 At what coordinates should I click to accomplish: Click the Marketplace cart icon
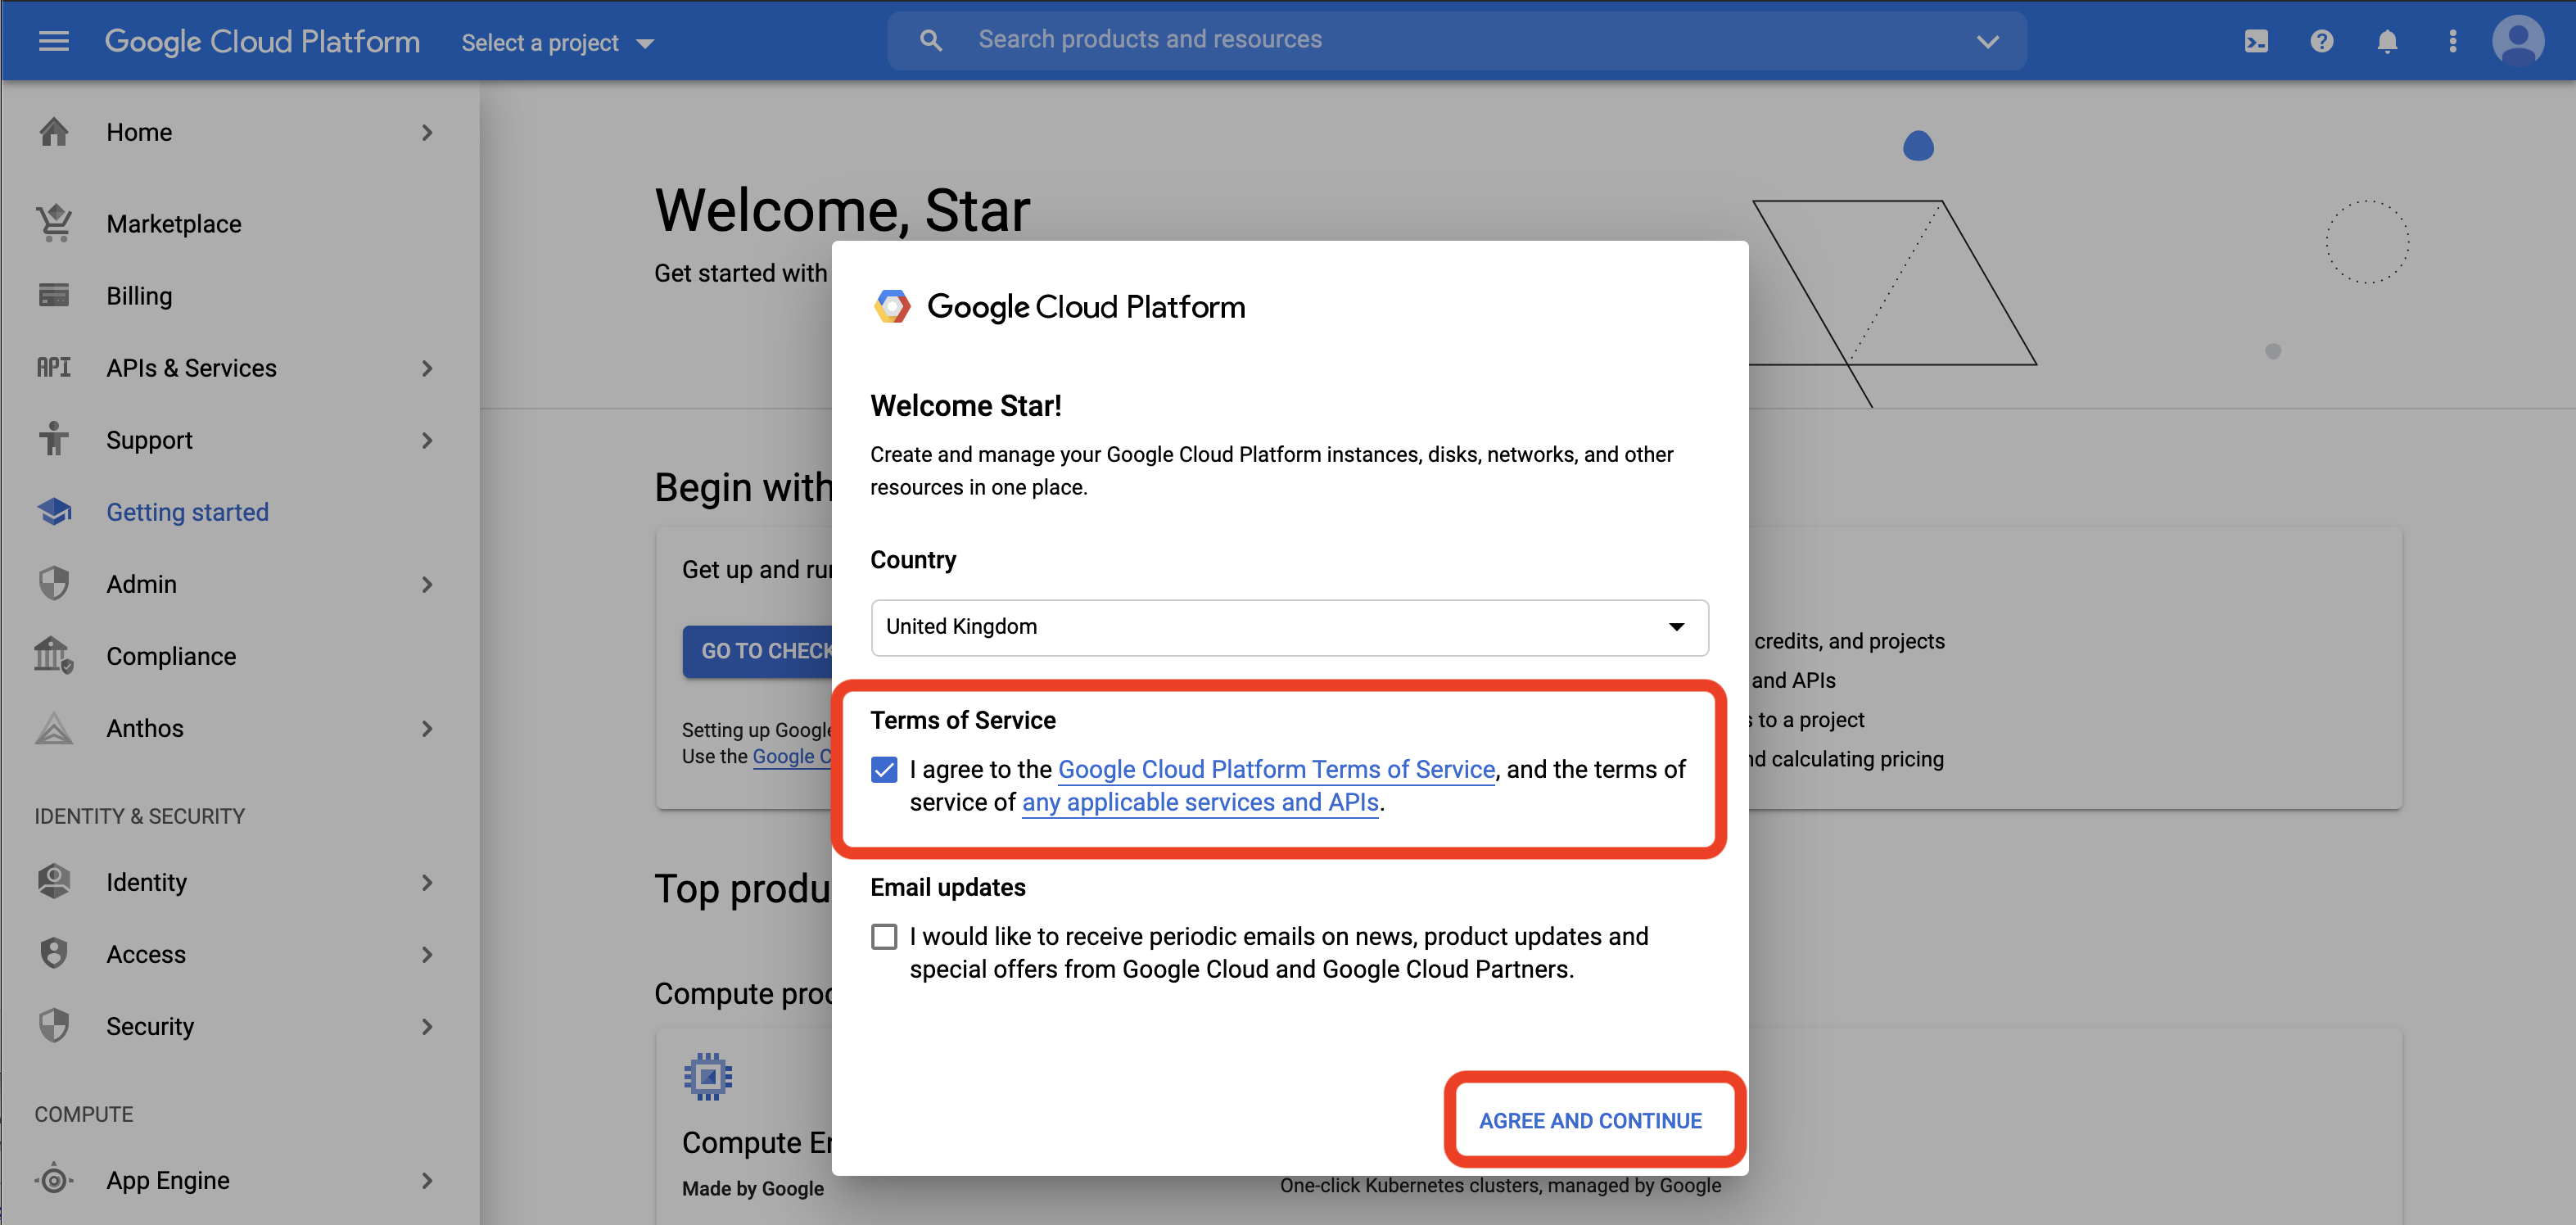click(x=54, y=223)
